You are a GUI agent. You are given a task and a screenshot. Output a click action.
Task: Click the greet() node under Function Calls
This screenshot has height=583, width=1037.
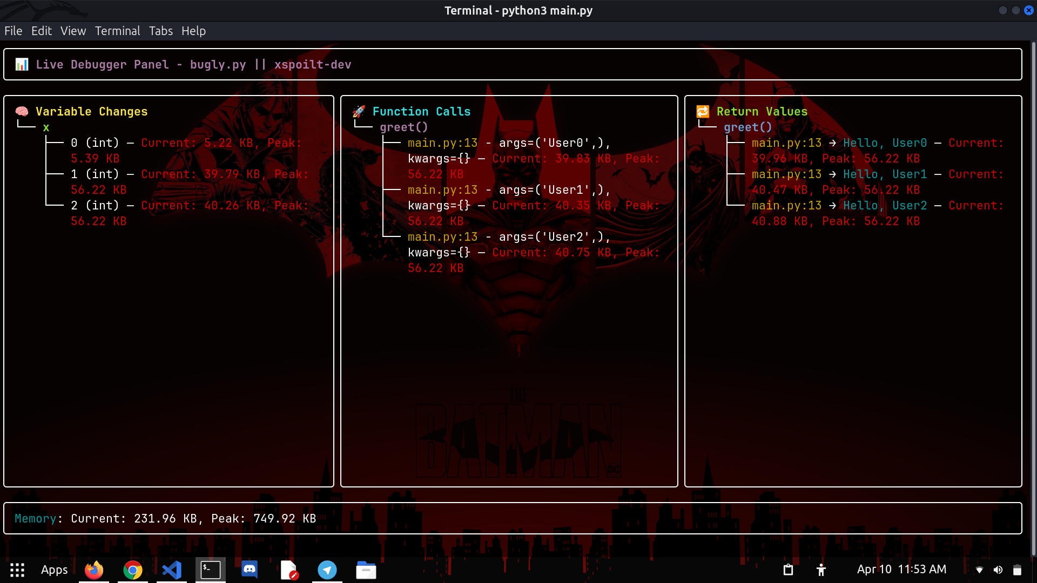click(x=403, y=127)
